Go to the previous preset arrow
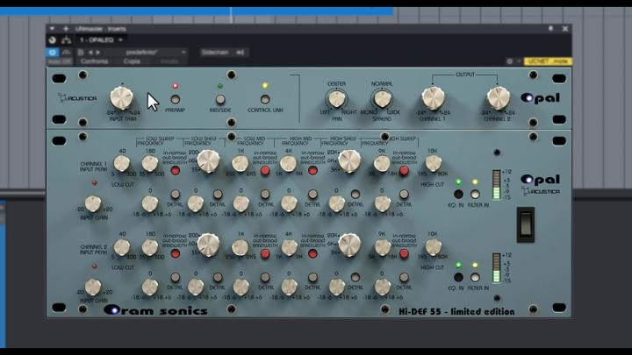This screenshot has height=355, width=632. pyautogui.click(x=90, y=53)
